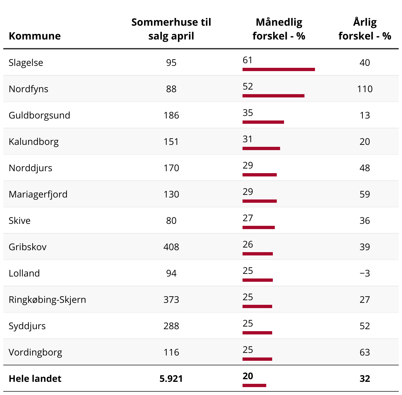Click the total count 5.921
This screenshot has width=402, height=395.
171,379
